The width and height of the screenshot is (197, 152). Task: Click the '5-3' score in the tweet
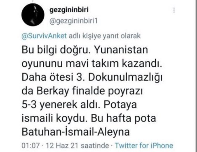coord(29,105)
